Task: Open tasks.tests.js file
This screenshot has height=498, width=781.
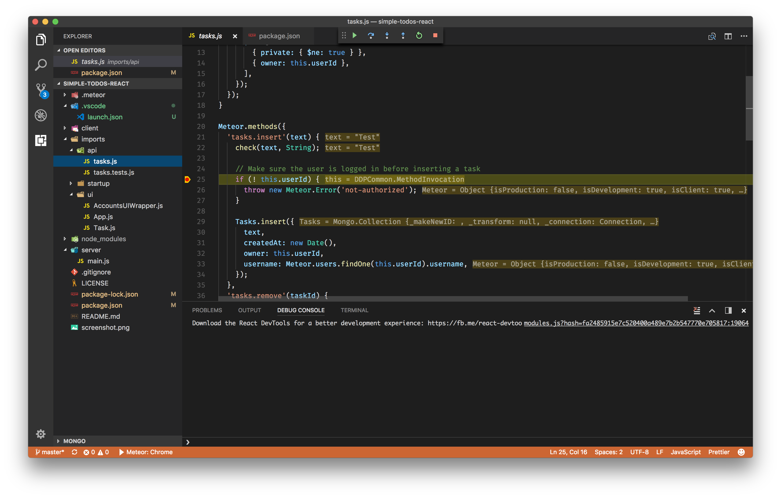Action: (114, 172)
